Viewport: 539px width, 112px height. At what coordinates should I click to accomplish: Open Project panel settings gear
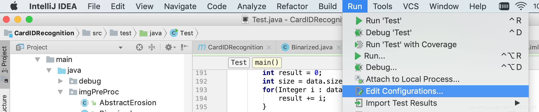170,47
